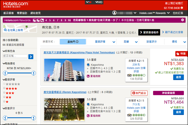Open Kagoshima Plaza Hotel photo thumbnail
188x125 pixels.
click(64, 70)
